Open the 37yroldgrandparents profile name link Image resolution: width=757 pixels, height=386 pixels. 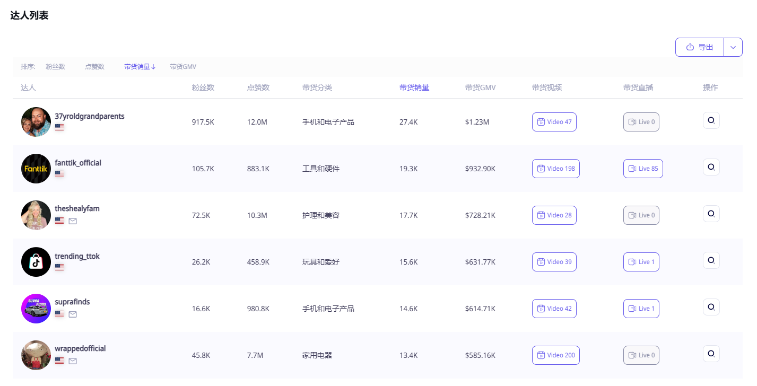click(x=90, y=116)
